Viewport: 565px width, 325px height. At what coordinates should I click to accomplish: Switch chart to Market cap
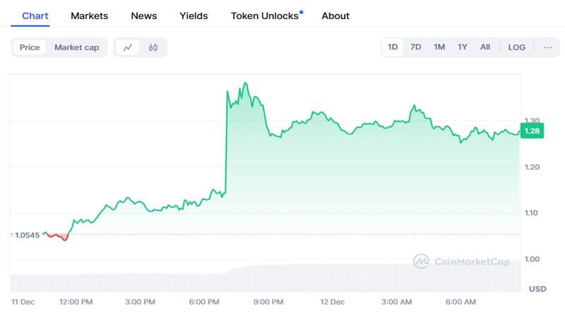77,47
